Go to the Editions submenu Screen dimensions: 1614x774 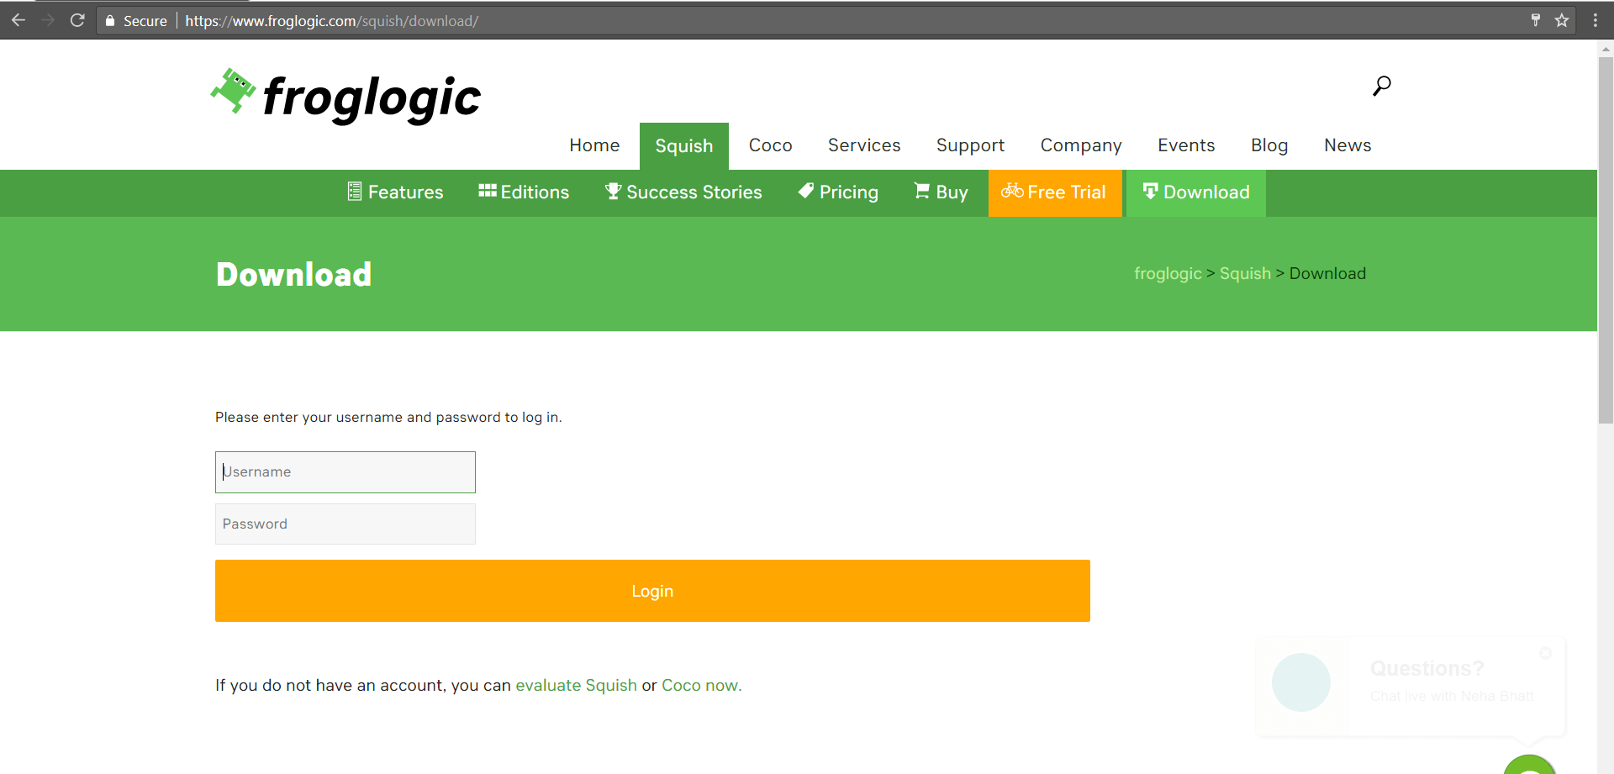click(524, 192)
